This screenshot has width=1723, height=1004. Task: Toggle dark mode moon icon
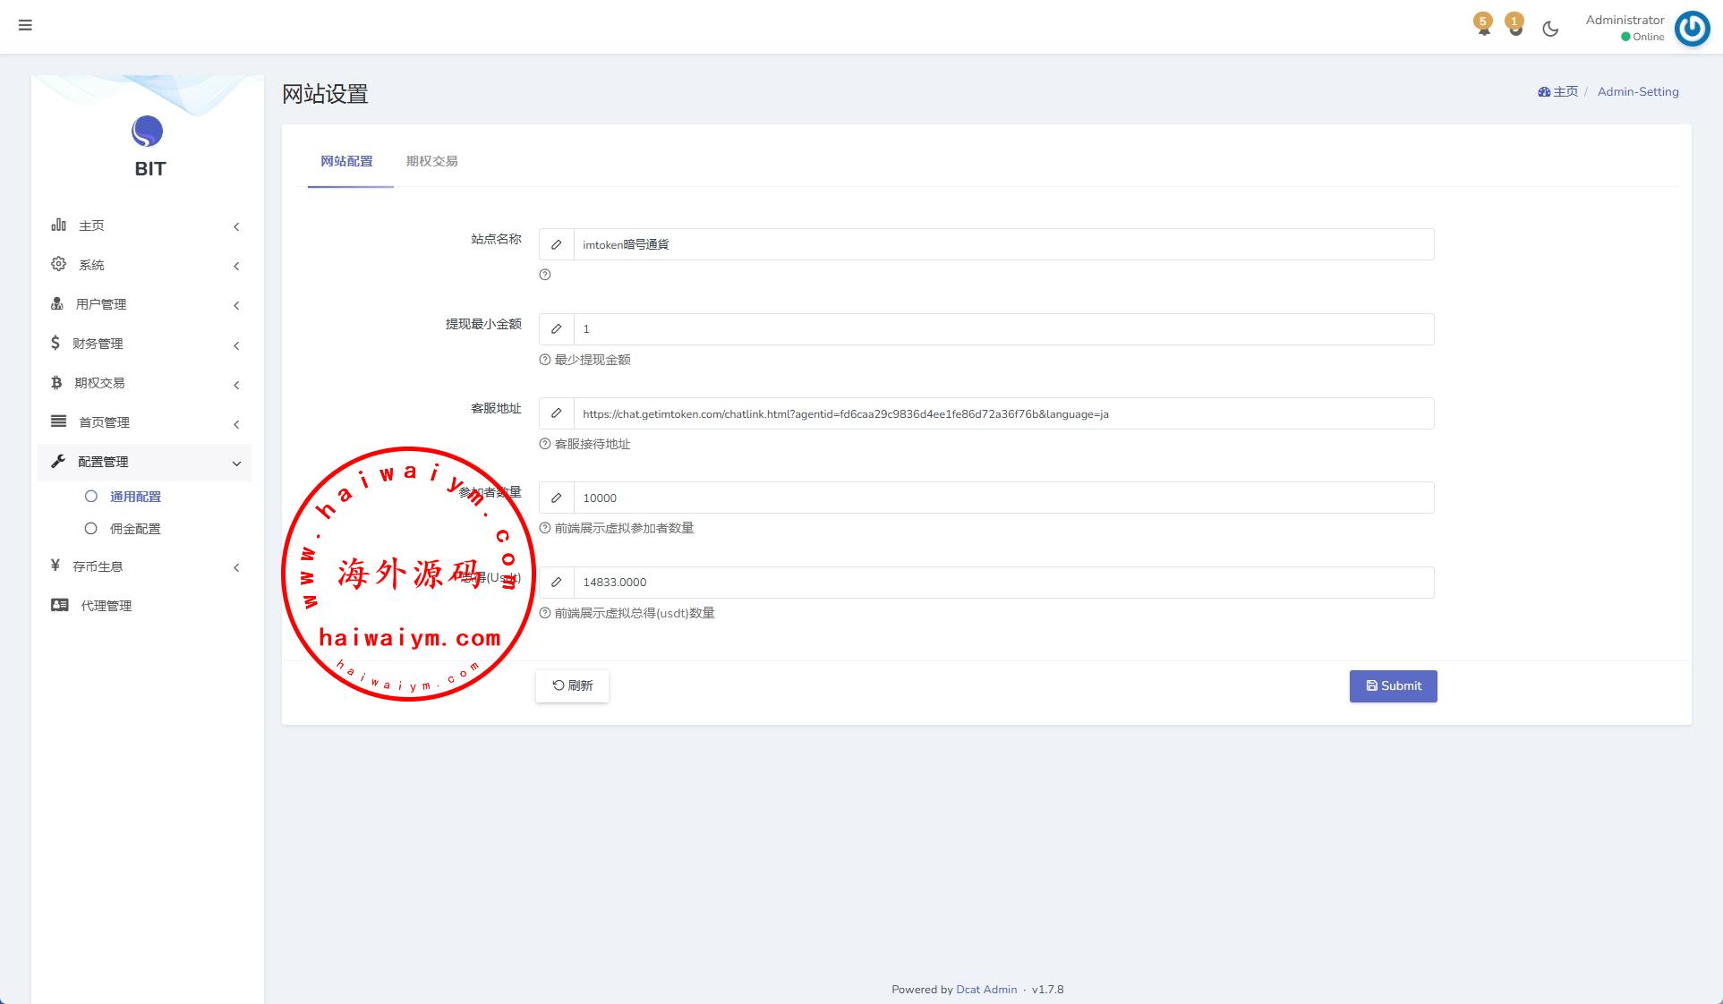point(1550,29)
